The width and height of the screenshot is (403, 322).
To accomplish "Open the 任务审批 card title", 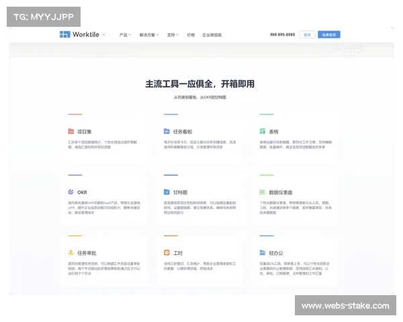I will 87,253.
